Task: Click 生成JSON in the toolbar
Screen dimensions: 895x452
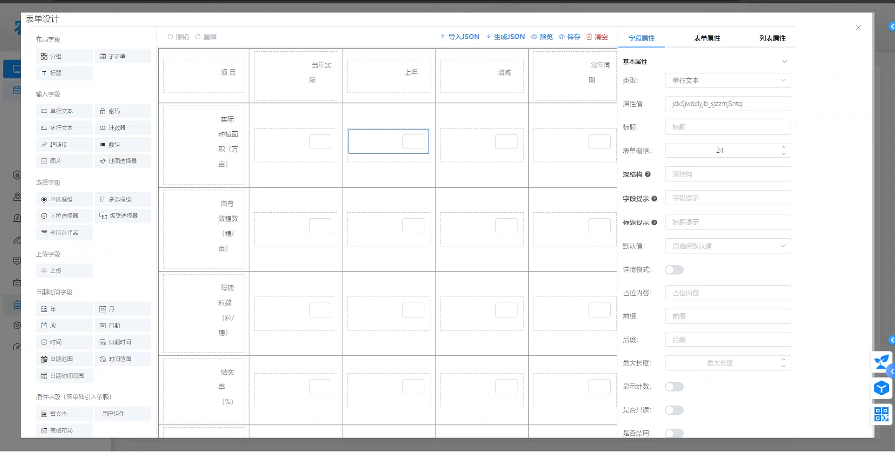Action: point(505,37)
